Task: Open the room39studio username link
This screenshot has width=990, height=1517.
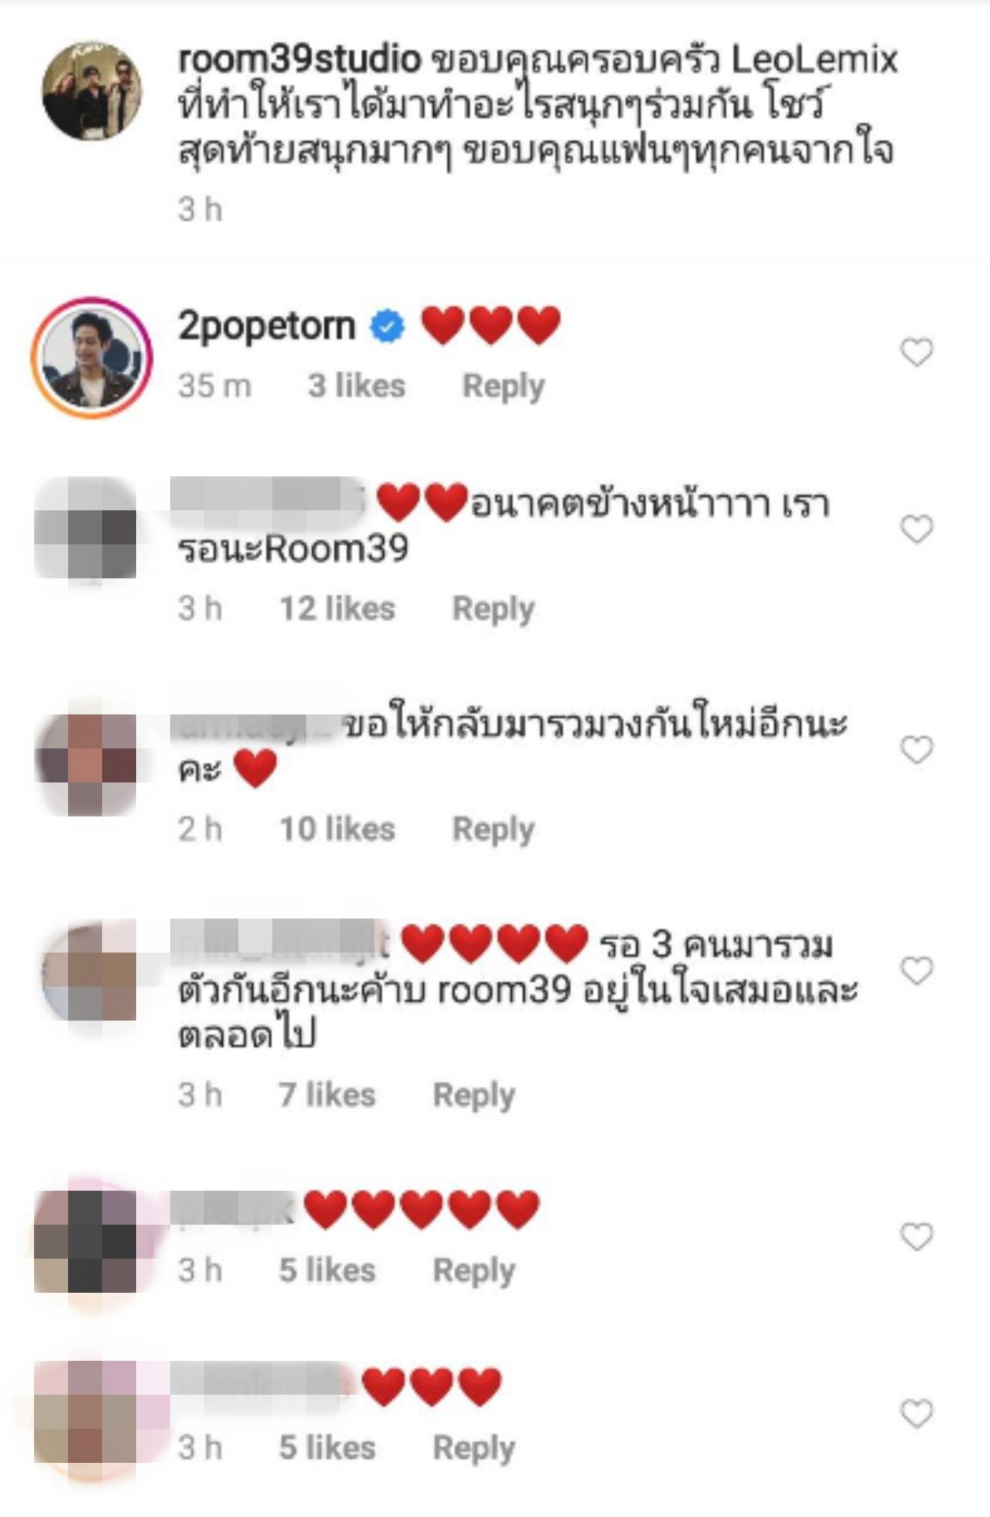Action: click(299, 59)
